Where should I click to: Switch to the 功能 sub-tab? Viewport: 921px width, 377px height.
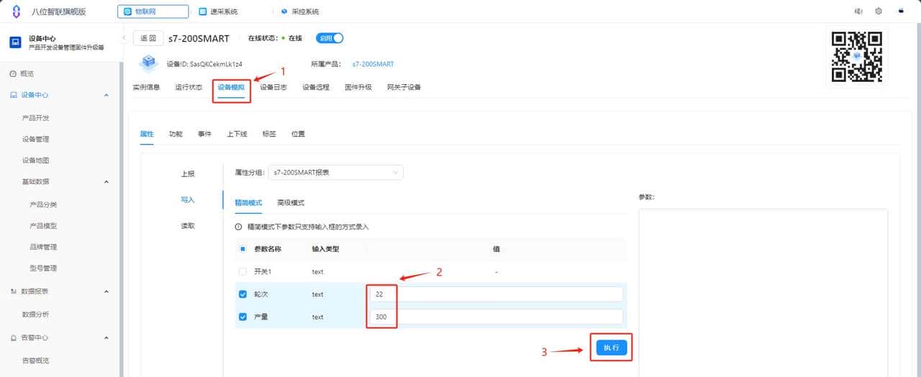point(176,134)
